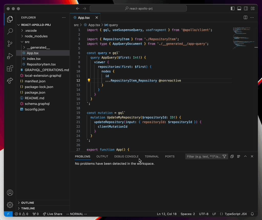Switch to the PROBLEMS tab
The width and height of the screenshot is (262, 220).
point(83,157)
